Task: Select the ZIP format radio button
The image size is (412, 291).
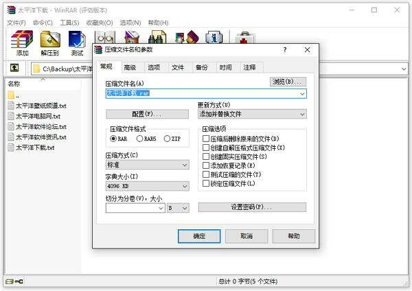Action: point(167,139)
